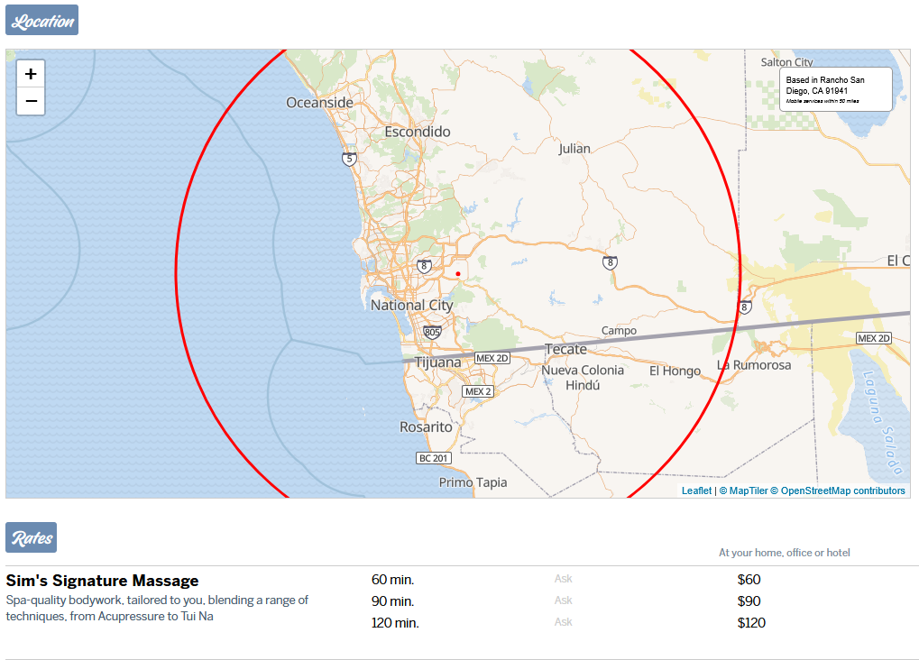Image resolution: width=919 pixels, height=660 pixels.
Task: Click the 805 highway shield near National City
Action: pyautogui.click(x=432, y=333)
